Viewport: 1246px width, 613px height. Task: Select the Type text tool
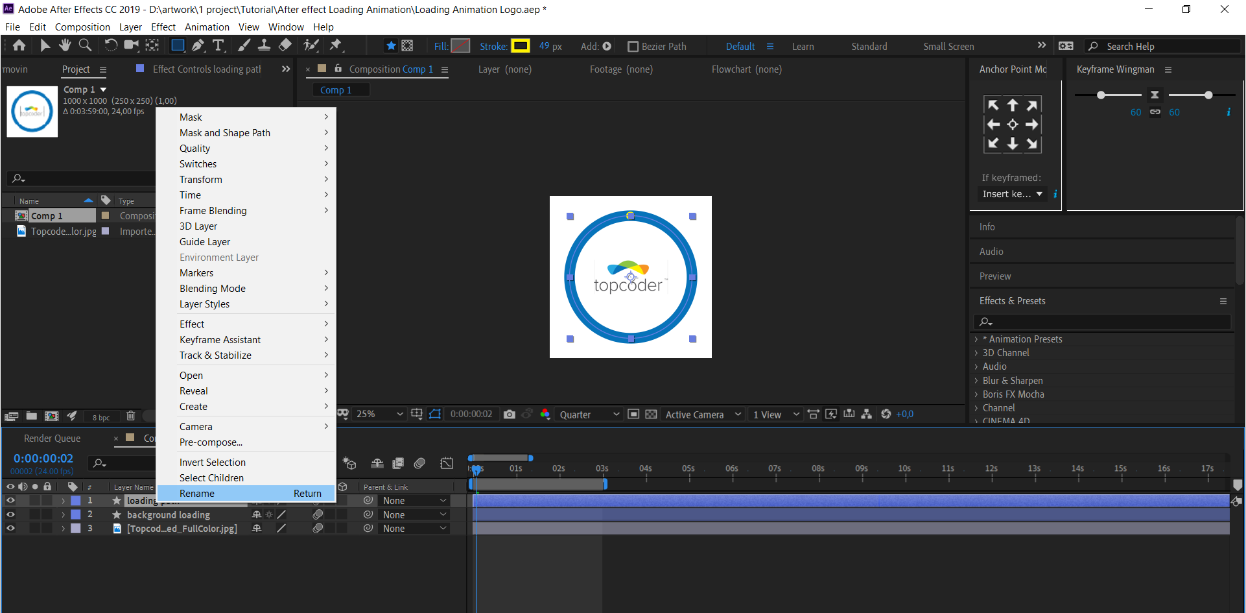click(x=218, y=45)
